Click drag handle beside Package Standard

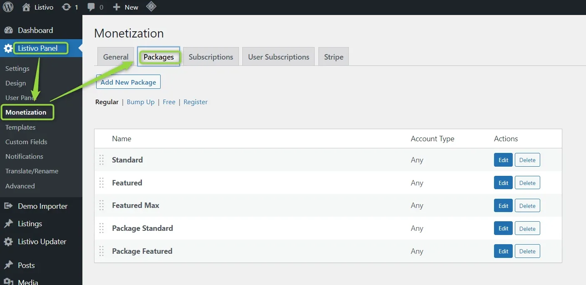pyautogui.click(x=102, y=228)
